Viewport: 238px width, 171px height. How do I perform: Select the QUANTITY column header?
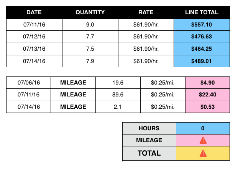click(x=90, y=12)
